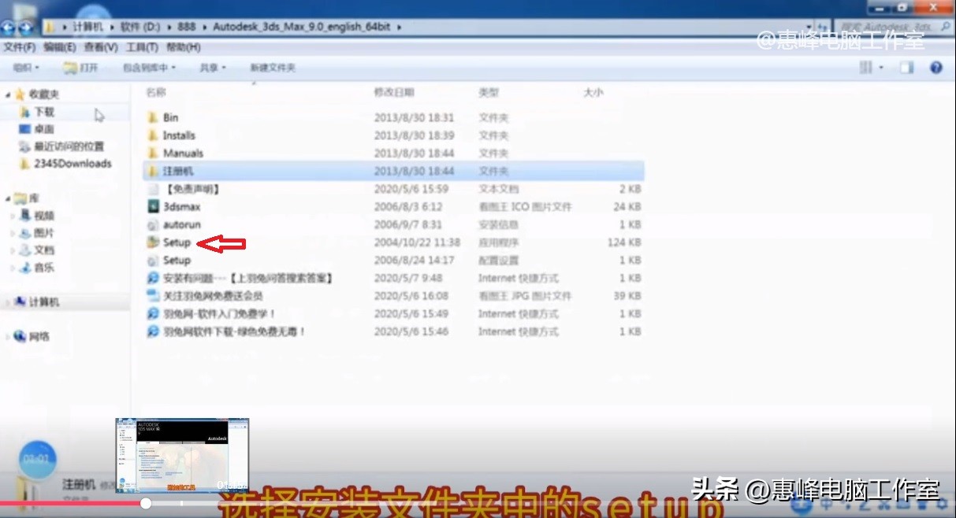Expand the 共享 dropdown
Viewport: 956px width, 518px height.
click(210, 67)
